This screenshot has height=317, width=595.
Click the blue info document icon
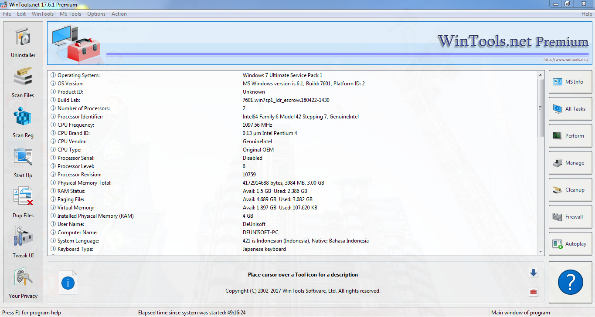[x=68, y=283]
